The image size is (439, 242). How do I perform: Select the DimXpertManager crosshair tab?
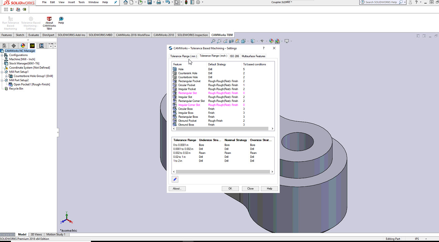point(14,46)
